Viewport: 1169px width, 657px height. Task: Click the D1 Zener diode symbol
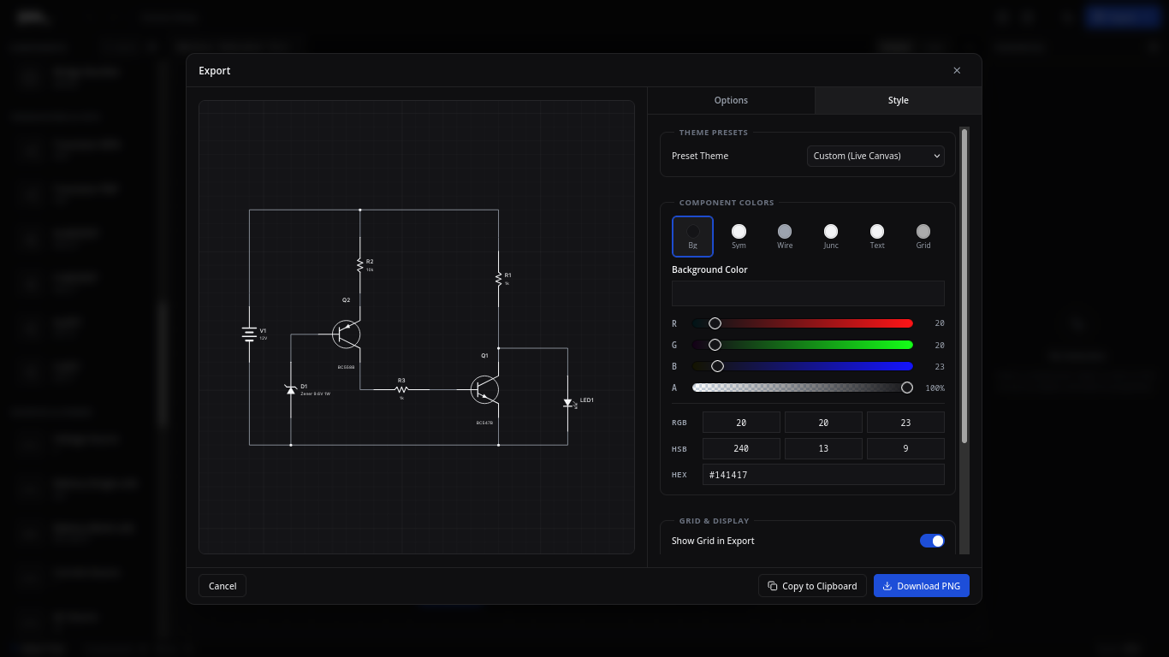(x=290, y=389)
